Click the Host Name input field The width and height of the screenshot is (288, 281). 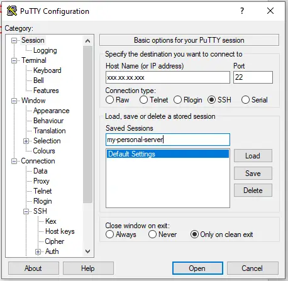tap(168, 77)
